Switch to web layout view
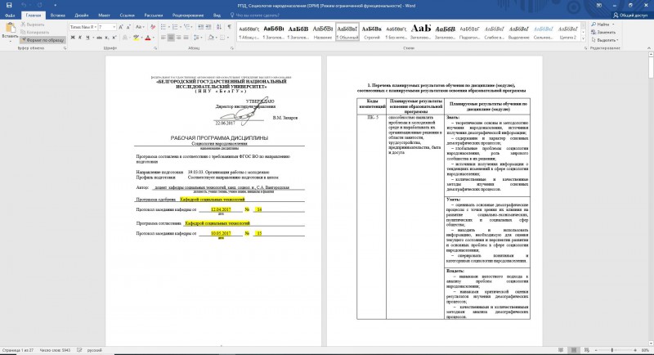 (587, 350)
